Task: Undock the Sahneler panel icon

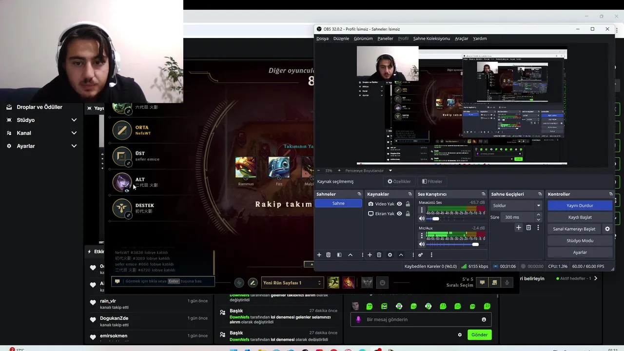Action: (359, 194)
